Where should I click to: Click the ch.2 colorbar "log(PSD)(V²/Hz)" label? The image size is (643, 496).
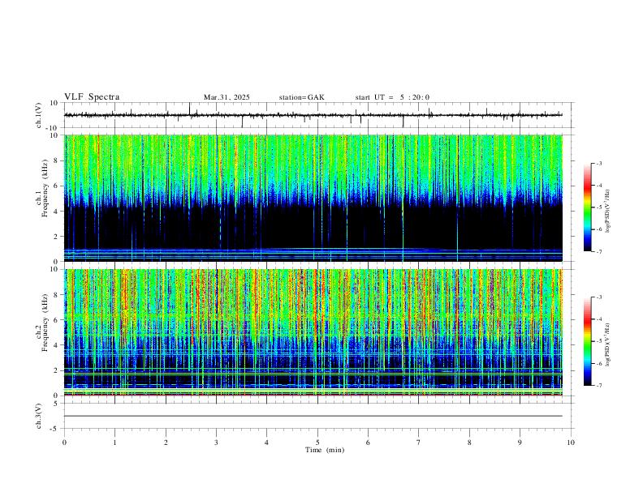(x=608, y=344)
